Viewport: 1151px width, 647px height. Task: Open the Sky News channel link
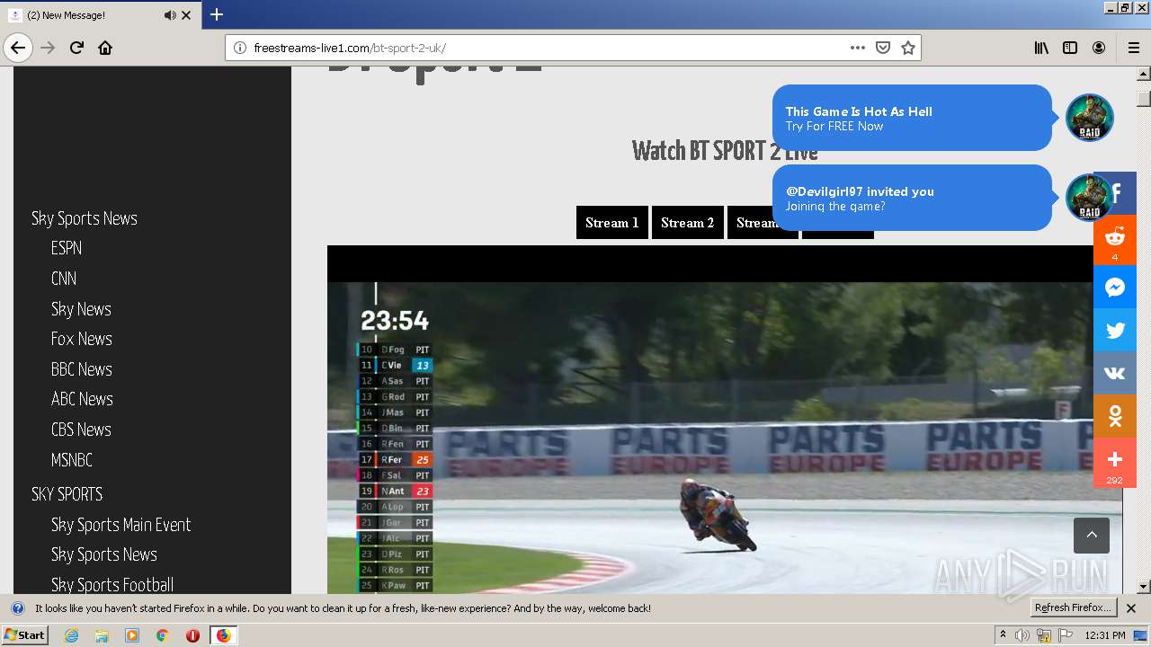(x=81, y=309)
